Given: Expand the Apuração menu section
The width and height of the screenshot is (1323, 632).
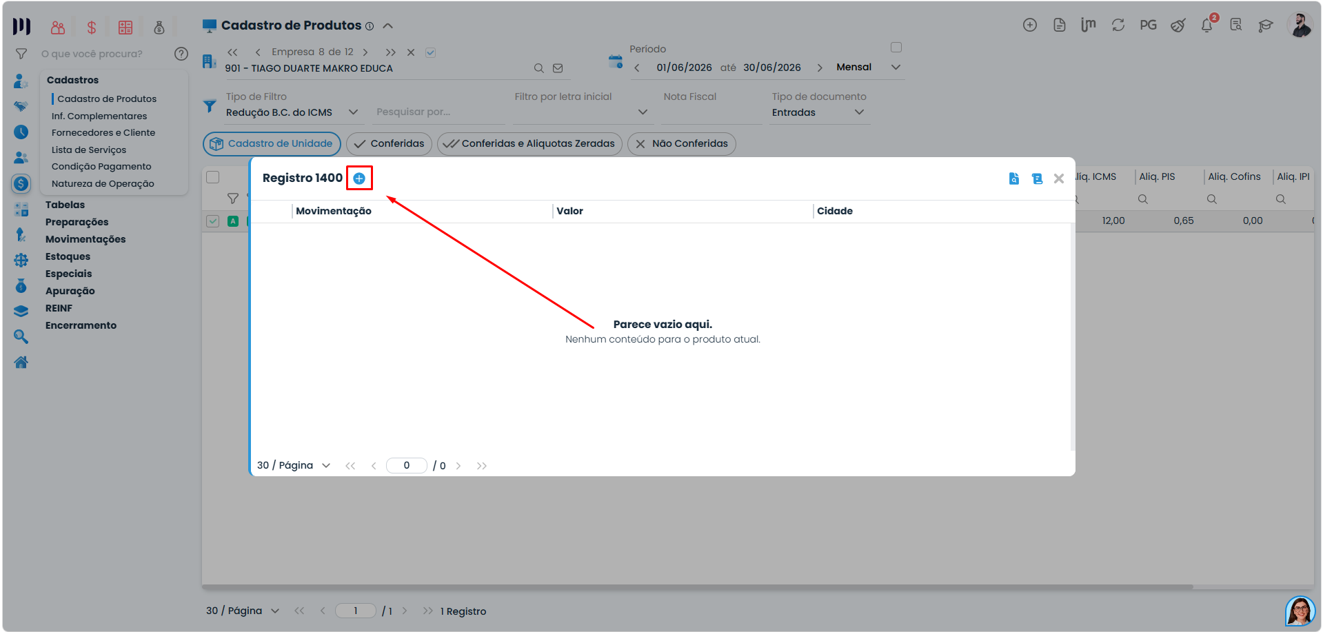Looking at the screenshot, I should point(70,291).
